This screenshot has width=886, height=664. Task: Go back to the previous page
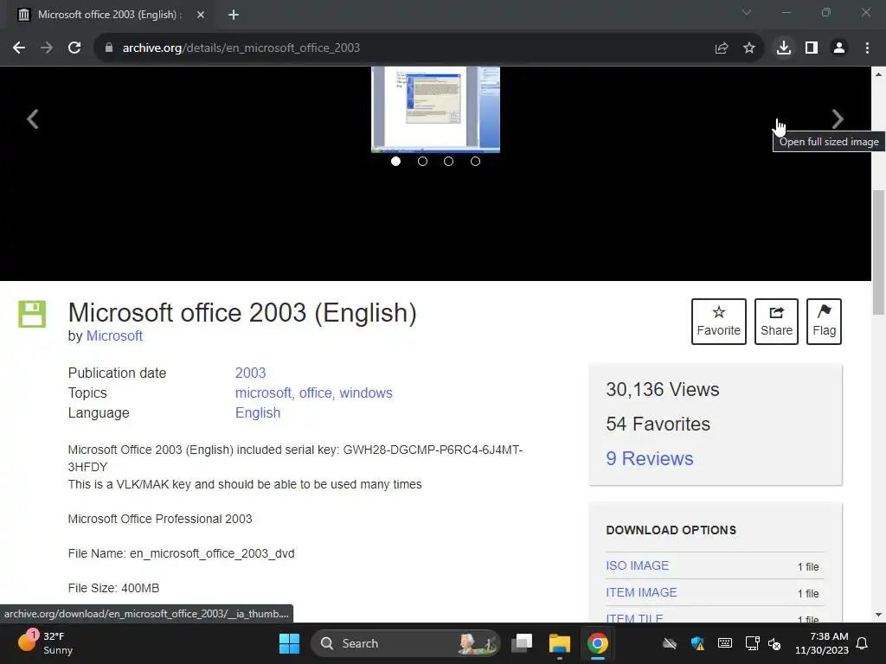tap(19, 48)
